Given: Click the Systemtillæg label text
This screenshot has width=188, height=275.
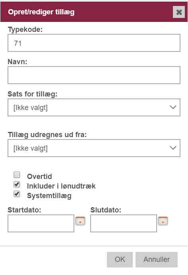Looking at the screenshot, I should [49, 196].
